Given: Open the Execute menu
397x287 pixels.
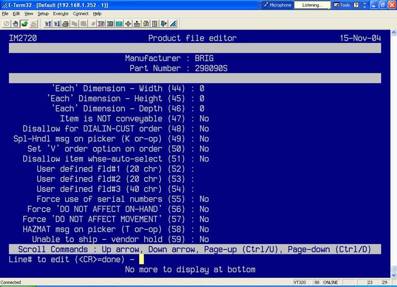Looking at the screenshot, I should 60,13.
